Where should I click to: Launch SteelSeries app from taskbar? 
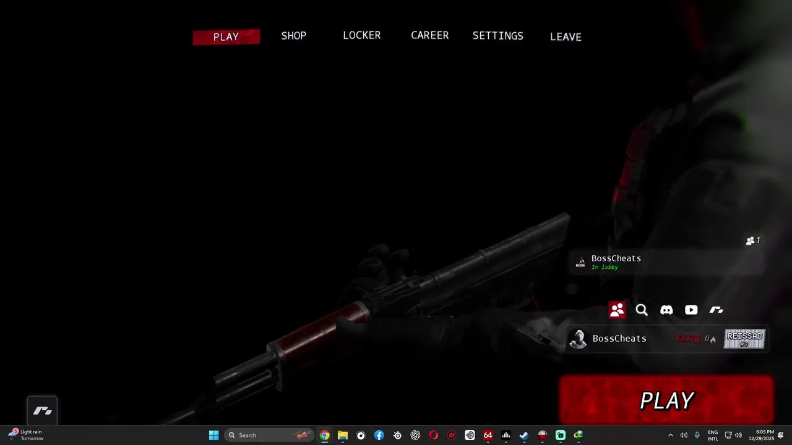click(397, 435)
